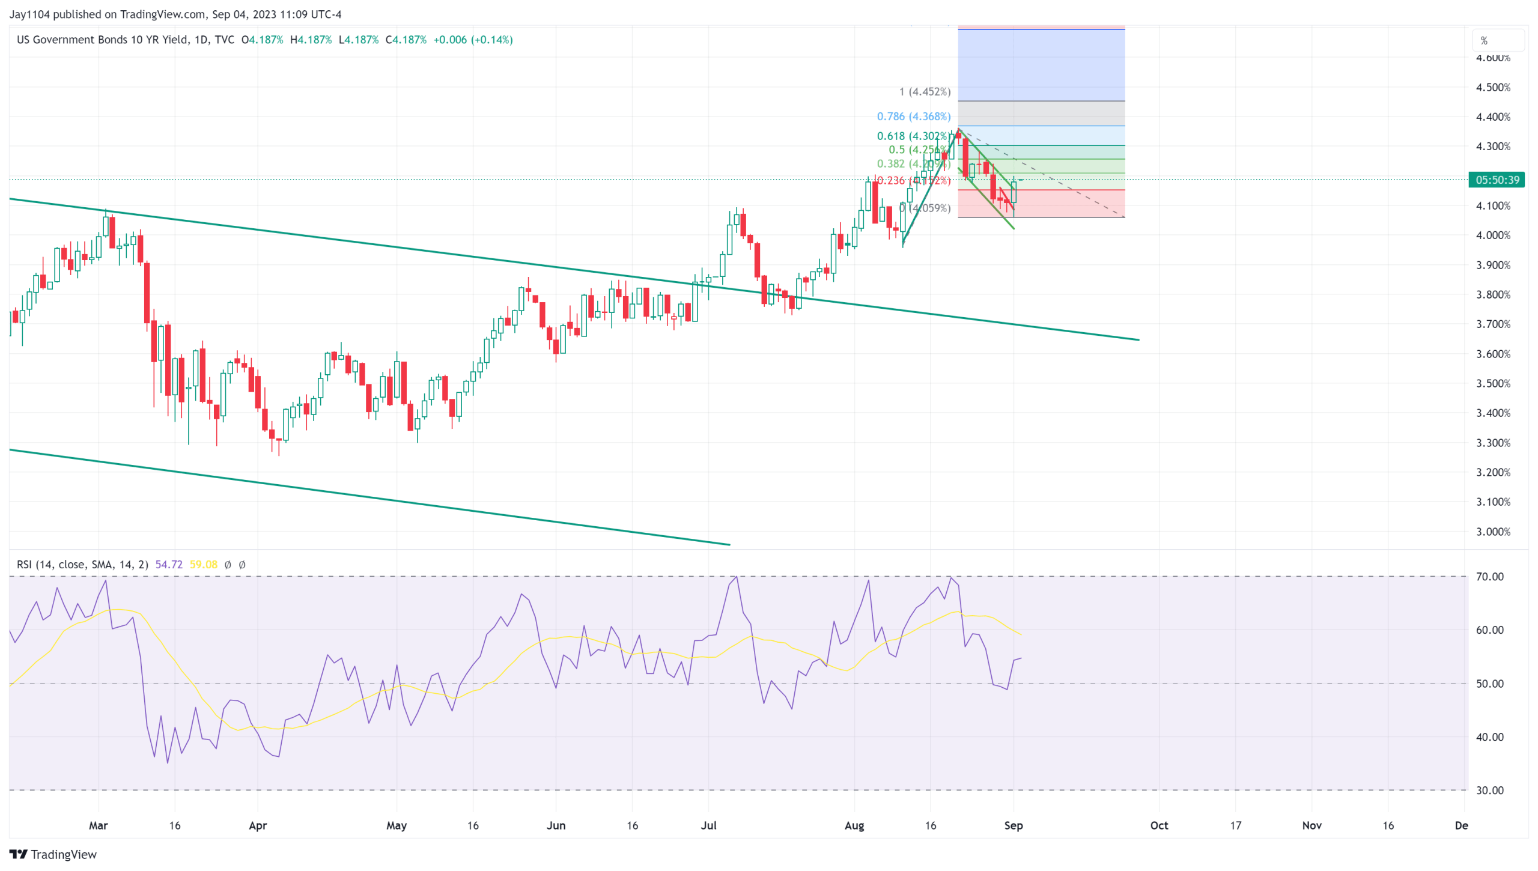1538x871 pixels.
Task: Click the open value O4.187%
Action: tap(262, 40)
